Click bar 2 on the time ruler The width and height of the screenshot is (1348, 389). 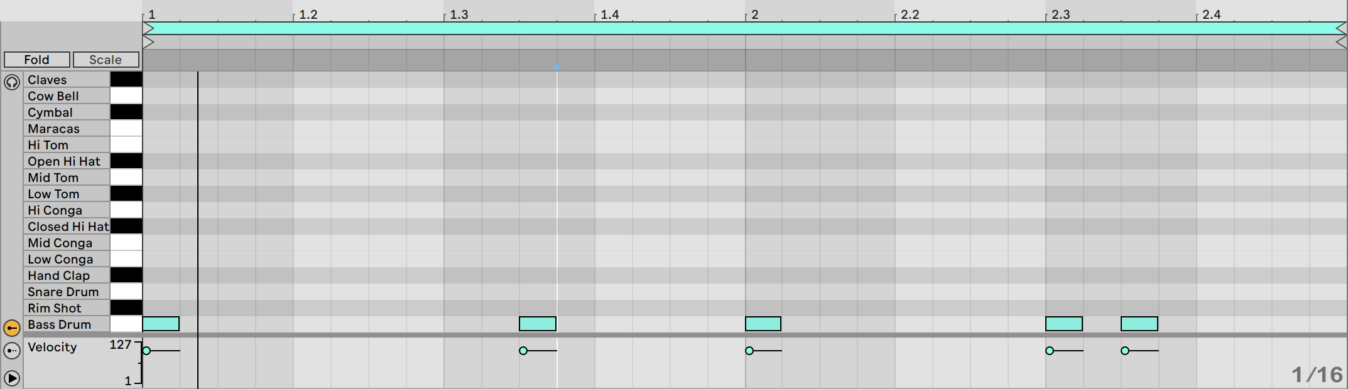(x=755, y=14)
